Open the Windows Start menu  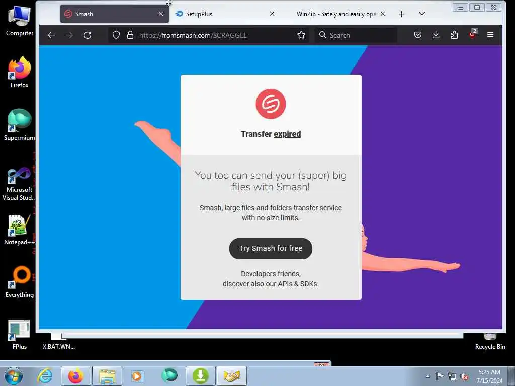[x=14, y=376]
